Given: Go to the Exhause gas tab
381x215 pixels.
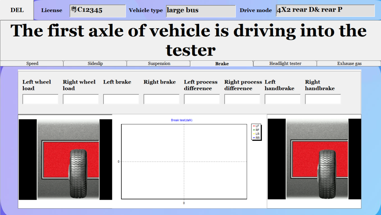Looking at the screenshot, I should pyautogui.click(x=349, y=63).
